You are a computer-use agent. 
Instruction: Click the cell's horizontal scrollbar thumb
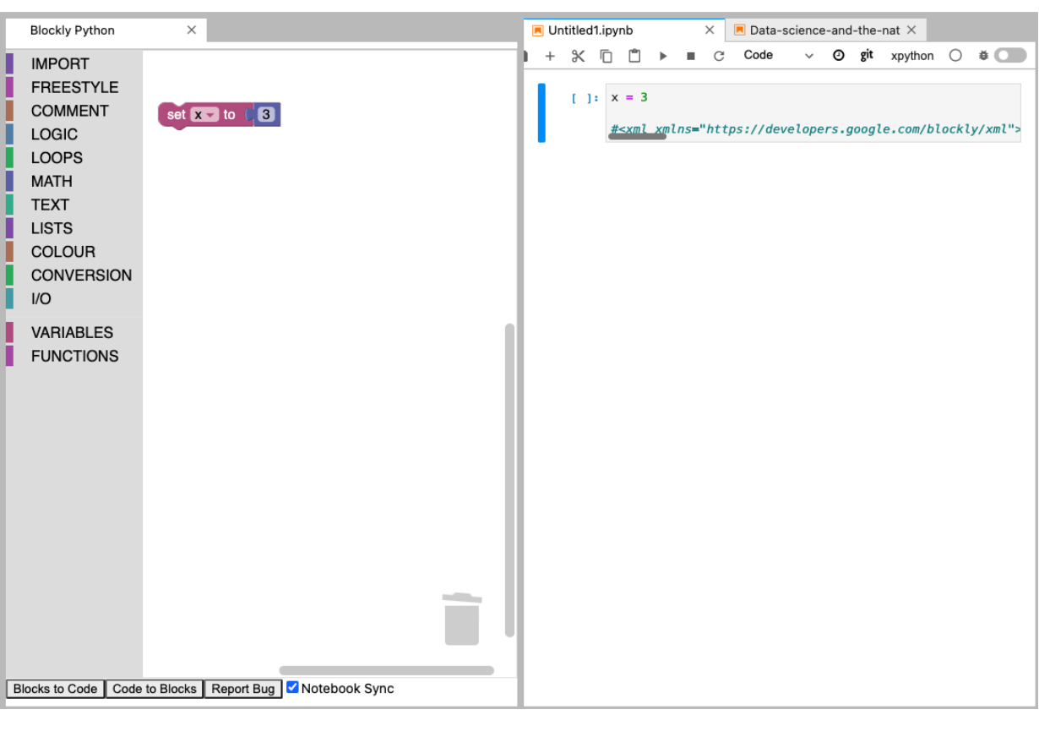[x=638, y=136]
